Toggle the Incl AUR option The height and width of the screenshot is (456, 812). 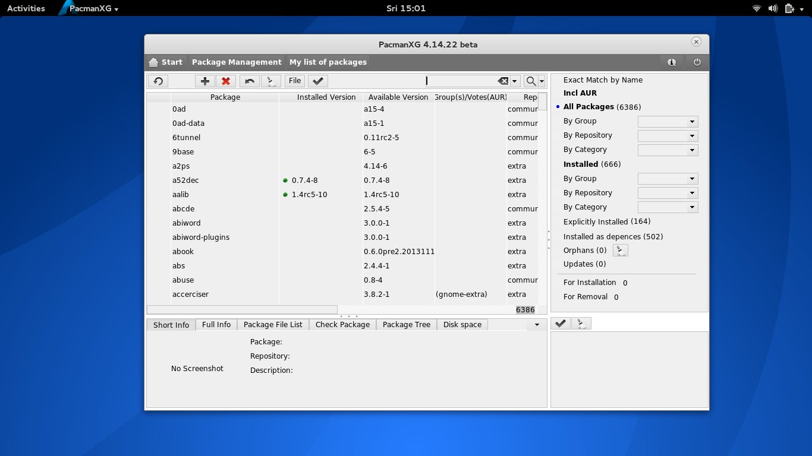coord(580,93)
